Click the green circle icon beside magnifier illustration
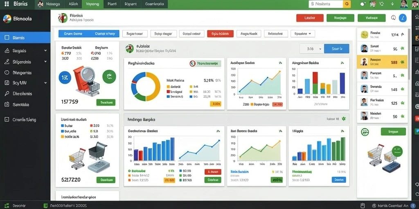Viewport: 419px width, 209px height. 109,77
